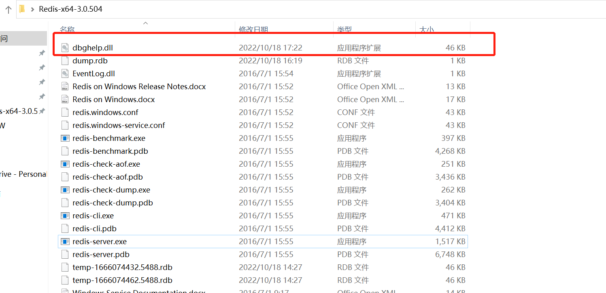Click the redis-check-dump.pdb file icon
606x293 pixels.
[65, 203]
